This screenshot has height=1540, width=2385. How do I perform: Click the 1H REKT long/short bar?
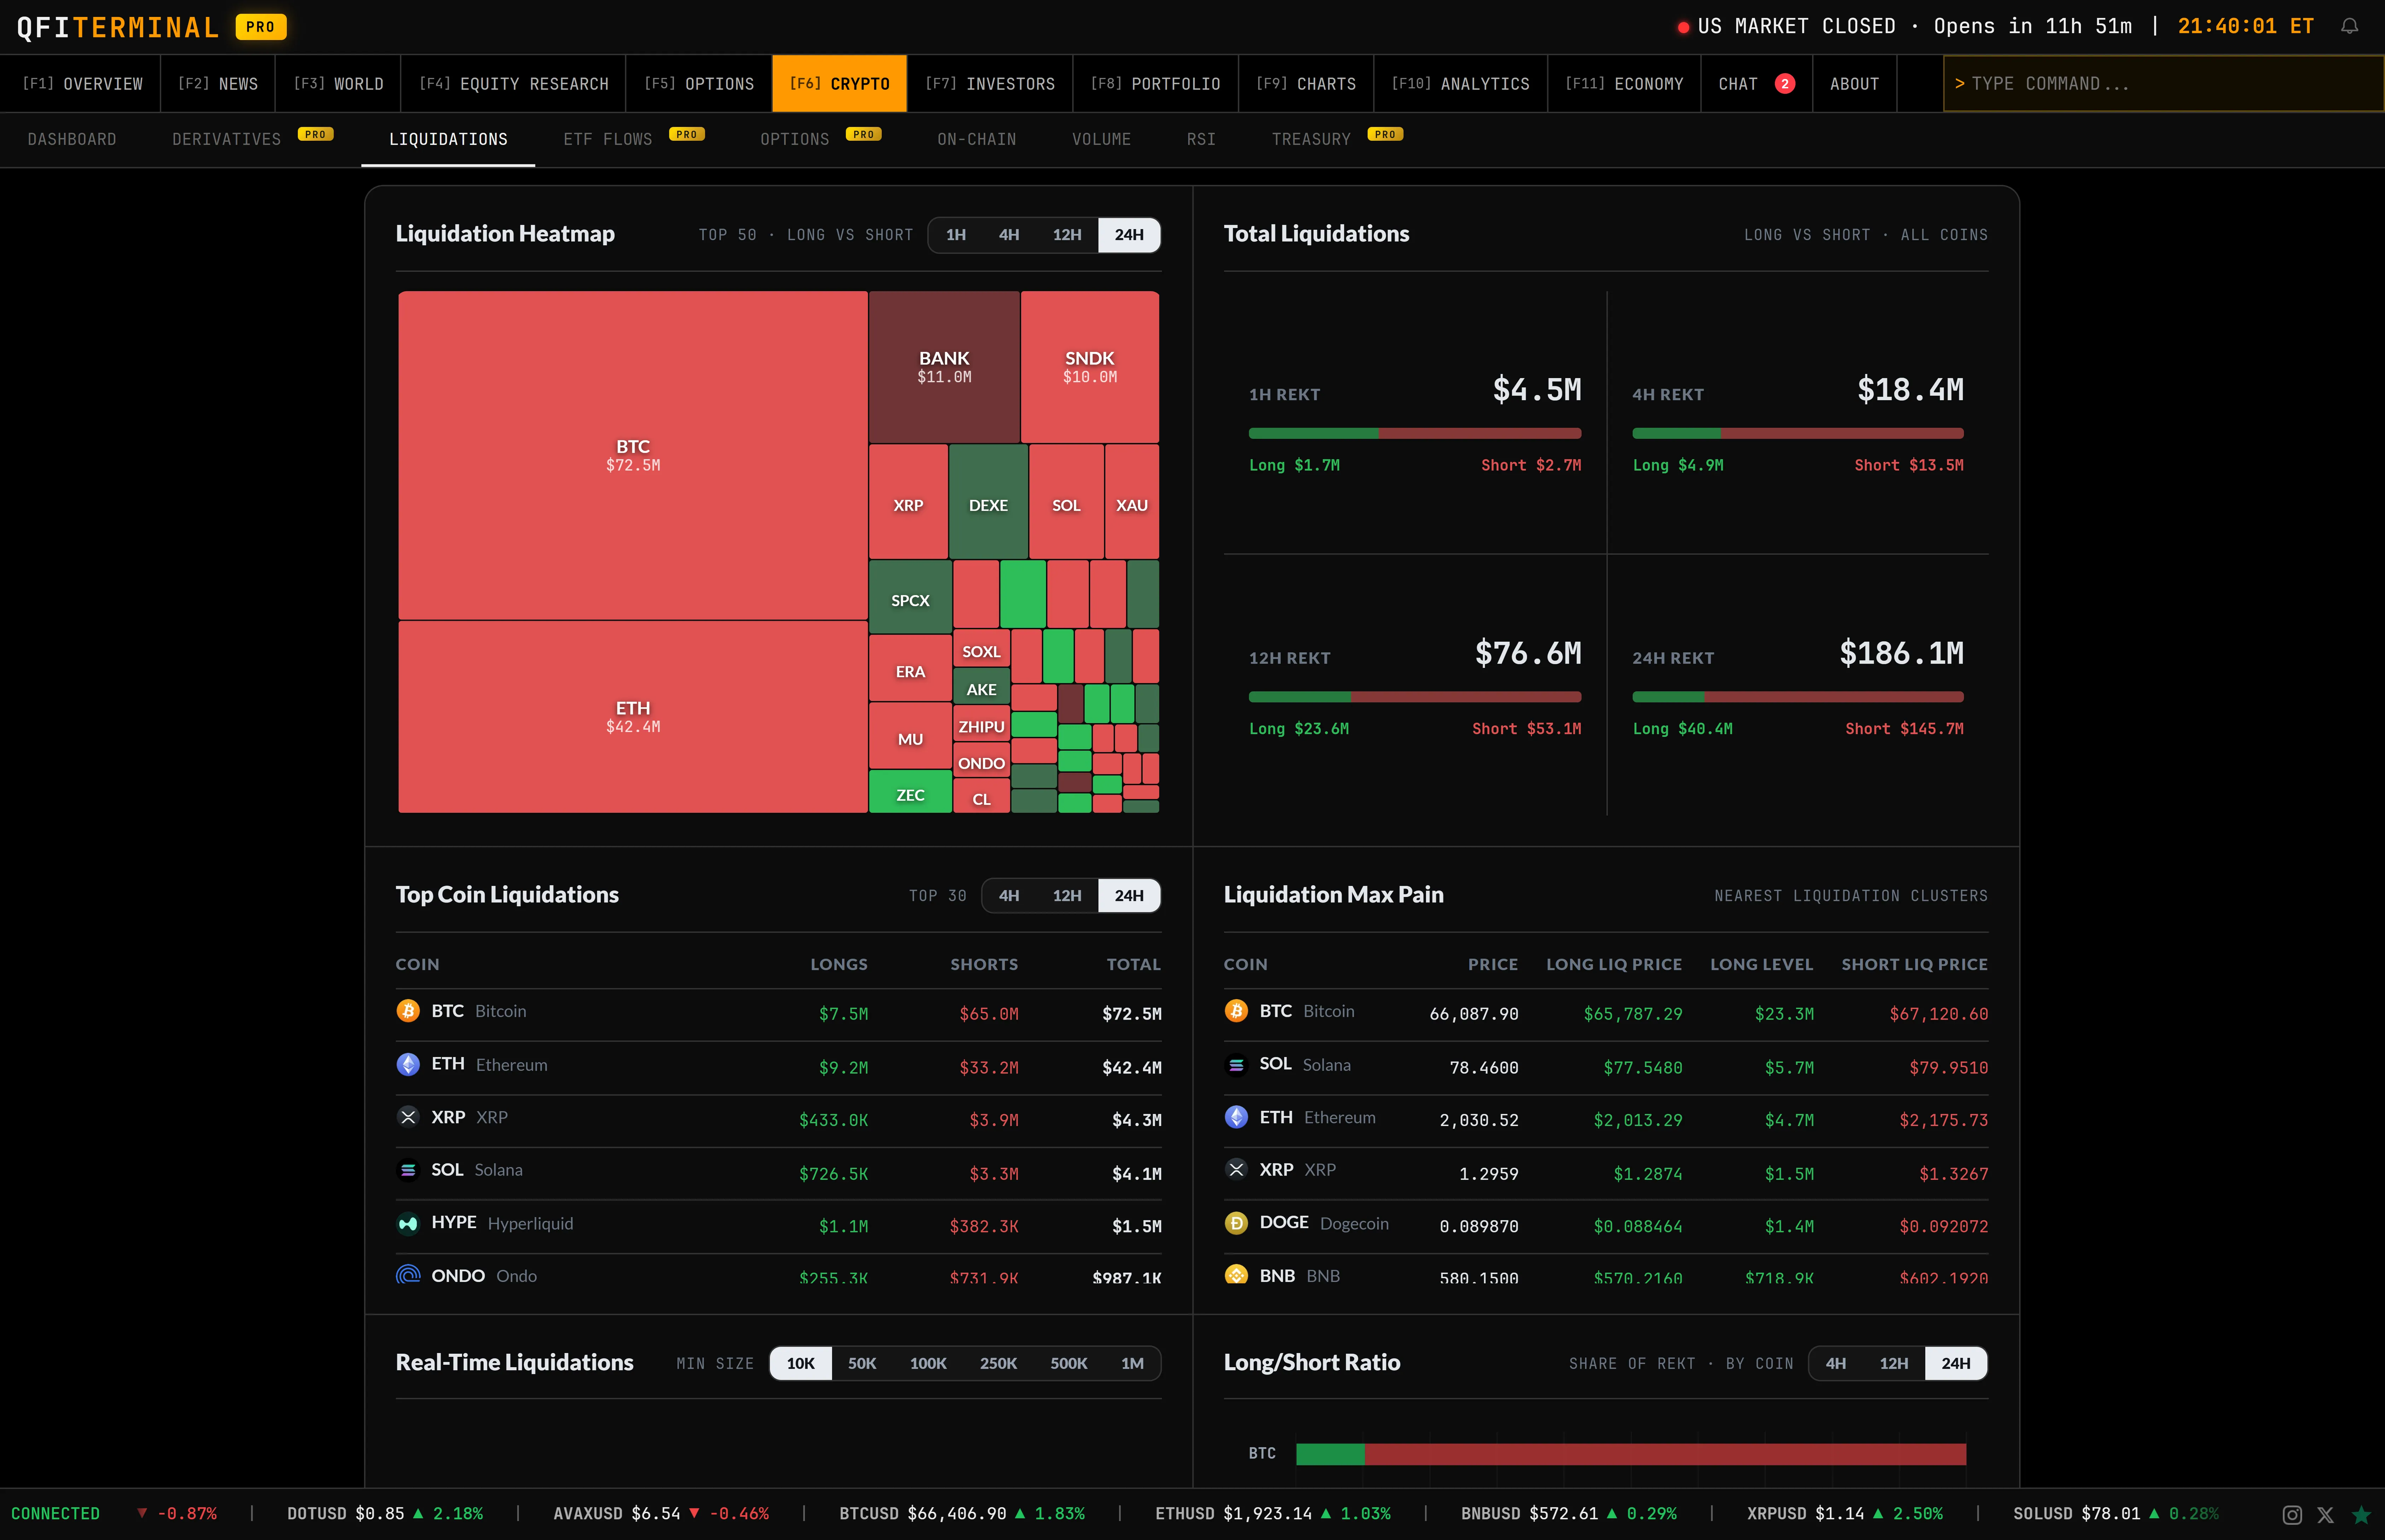[x=1415, y=433]
